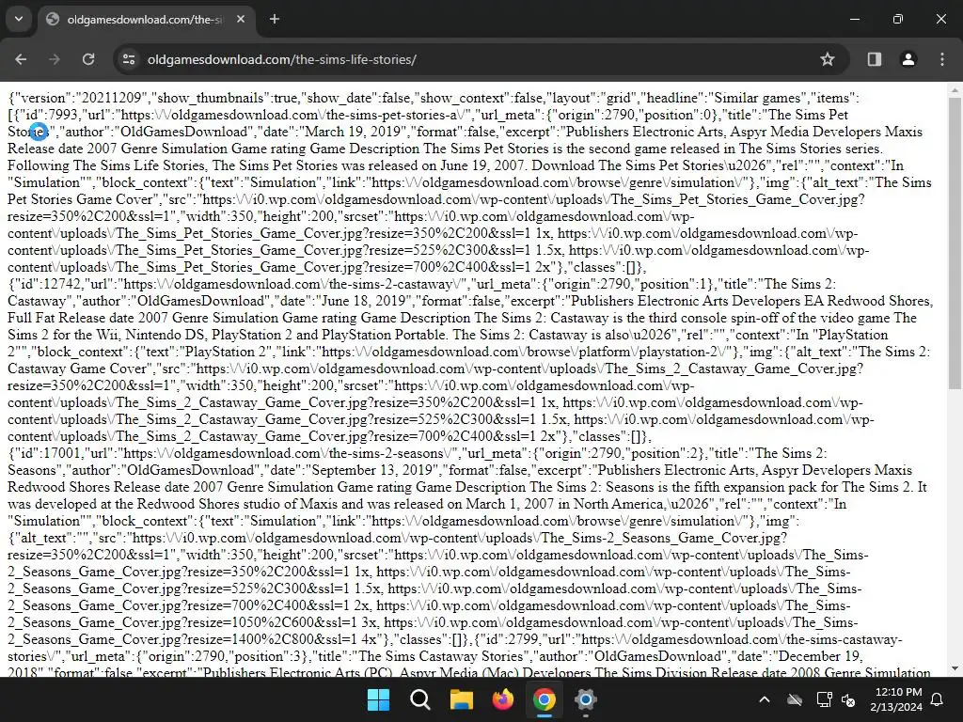The width and height of the screenshot is (963, 722).
Task: Click the cloud sync tray icon
Action: click(795, 699)
